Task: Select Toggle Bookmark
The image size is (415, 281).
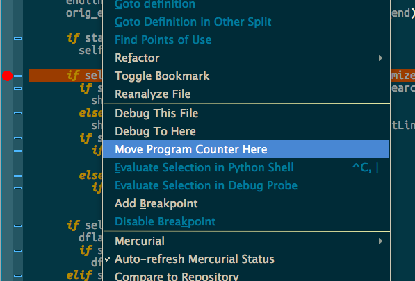Action: pos(246,76)
